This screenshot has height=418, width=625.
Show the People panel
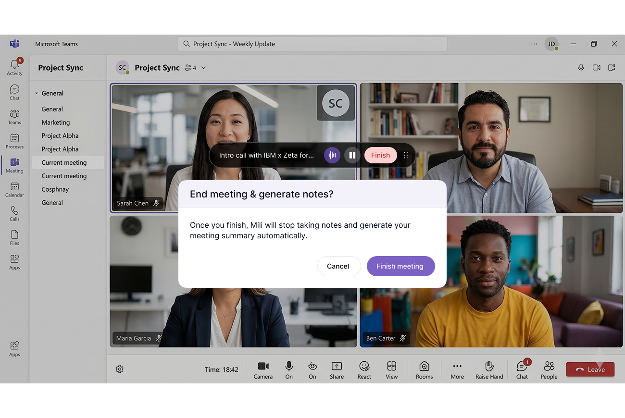coord(549,370)
